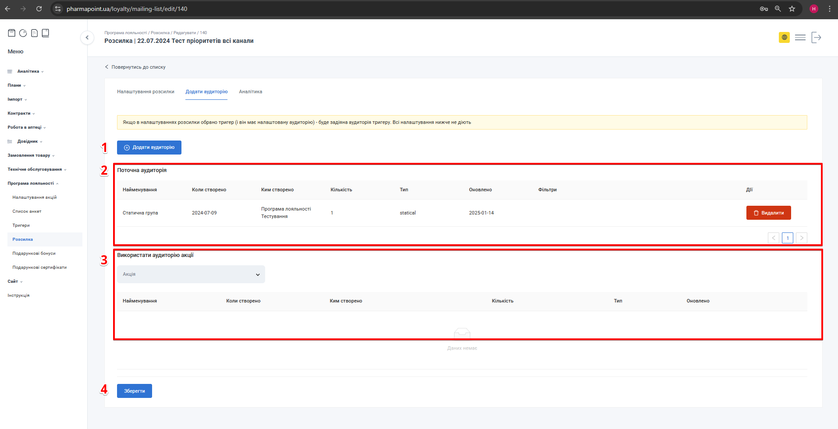
Task: Go to previous page in pagination
Action: [774, 238]
